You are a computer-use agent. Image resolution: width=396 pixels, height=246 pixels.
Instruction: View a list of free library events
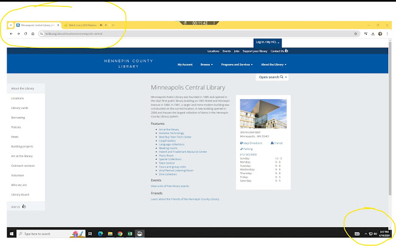170,186
